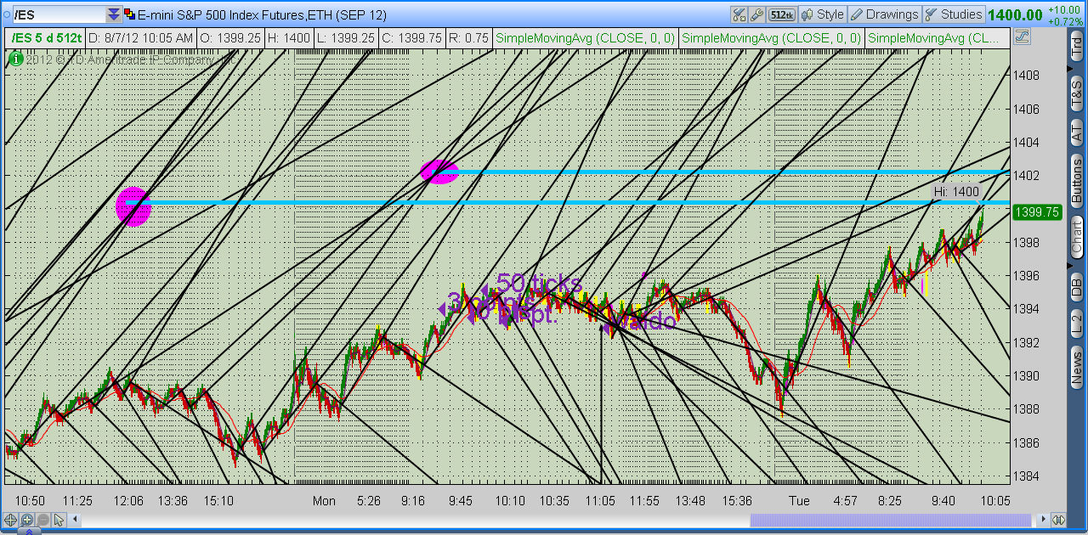Click the crosshair pan tool icon
Viewport: 1088px width, 535px height.
[x=11, y=520]
